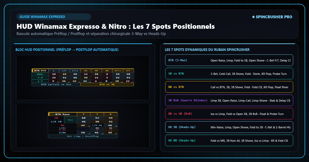Screen dimensions: 309x162
Task: Click the L/Ts column header
Action: point(75,70)
